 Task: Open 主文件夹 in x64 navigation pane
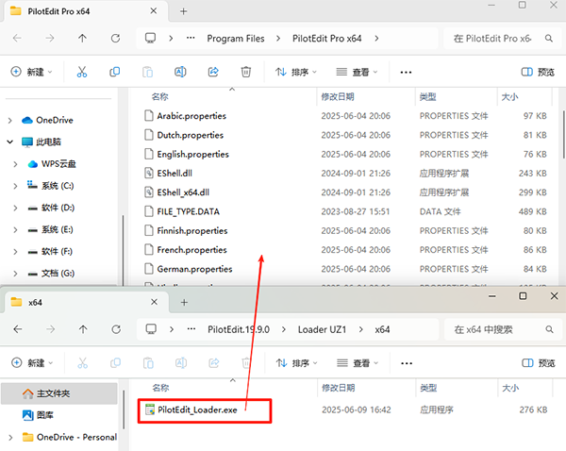tap(59, 393)
